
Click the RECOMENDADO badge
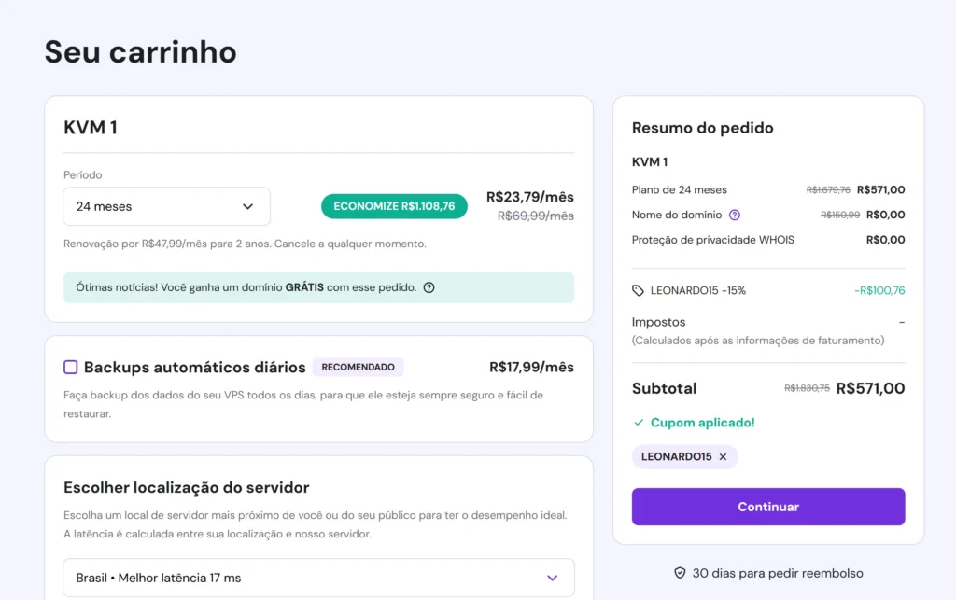pyautogui.click(x=358, y=367)
